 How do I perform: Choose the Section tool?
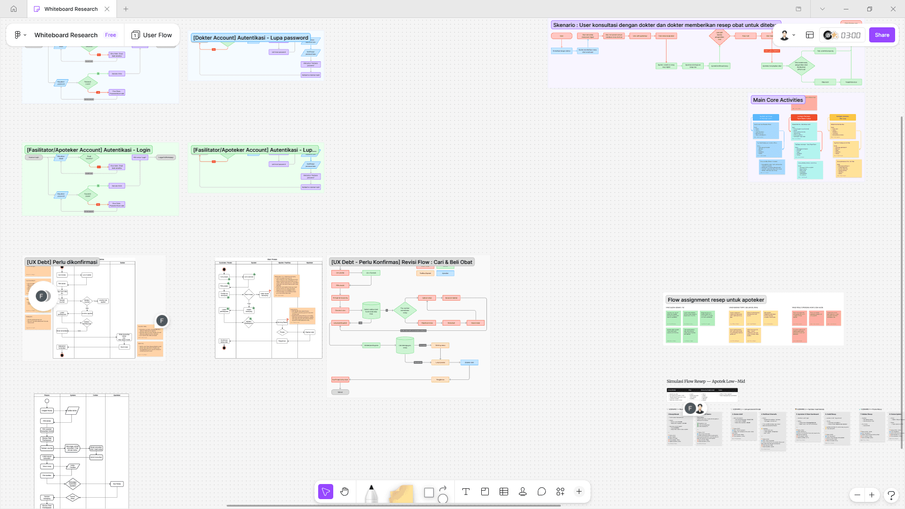[x=485, y=492]
